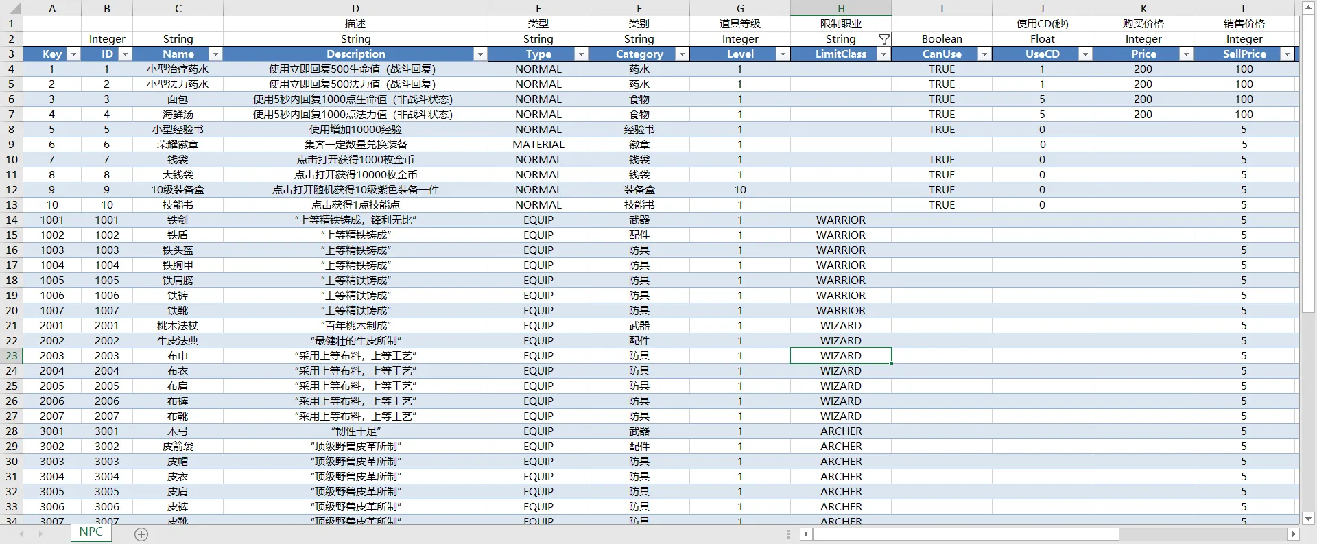The image size is (1317, 544).
Task: Select the MATERIAL cell in Type column
Action: [x=538, y=145]
